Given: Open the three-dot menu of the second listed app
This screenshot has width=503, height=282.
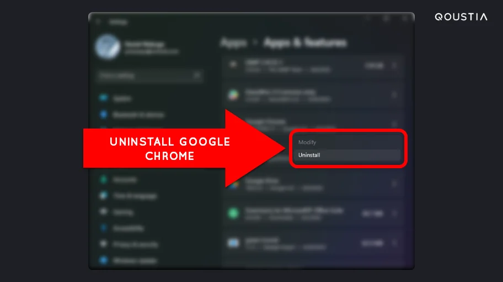Looking at the screenshot, I should [x=394, y=95].
